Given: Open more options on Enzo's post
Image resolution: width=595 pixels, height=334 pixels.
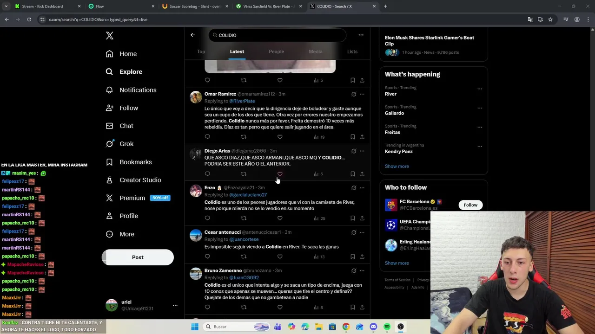Looking at the screenshot, I should pyautogui.click(x=362, y=188).
